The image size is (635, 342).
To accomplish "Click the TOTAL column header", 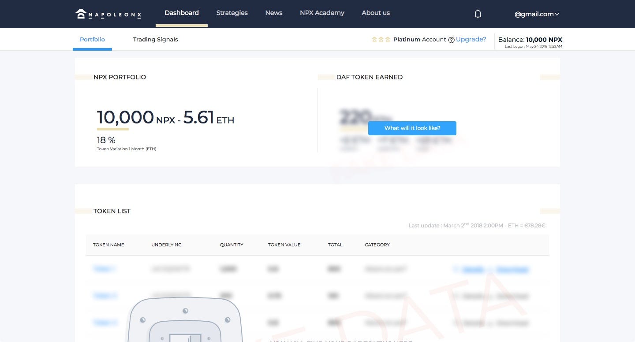I will tap(335, 245).
